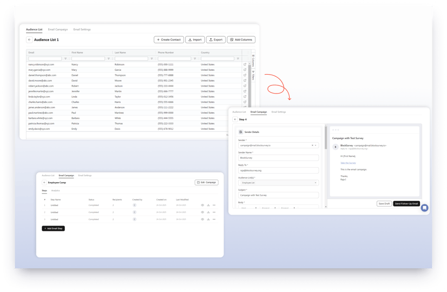Image resolution: width=447 pixels, height=292 pixels.
Task: Open the chat support bubble
Action: click(x=424, y=208)
